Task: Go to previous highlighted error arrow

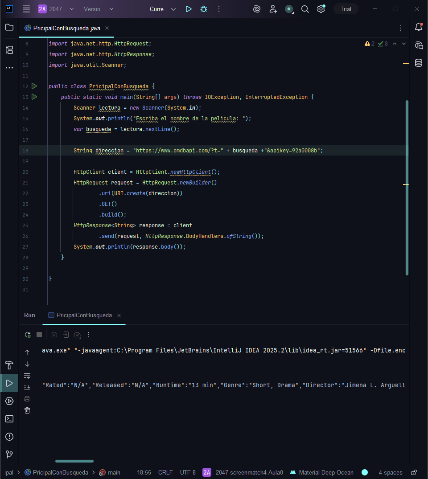Action: (x=395, y=44)
